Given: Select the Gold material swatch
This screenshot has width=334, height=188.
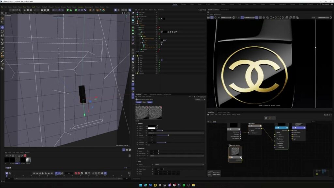Looking at the screenshot, I should click(18, 160).
